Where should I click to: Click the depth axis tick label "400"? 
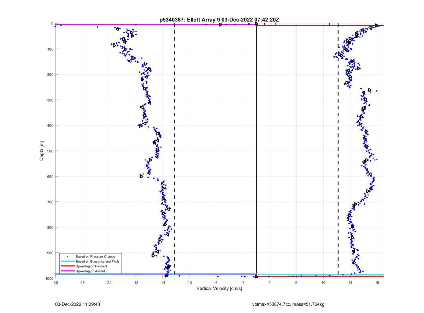pyautogui.click(x=50, y=126)
